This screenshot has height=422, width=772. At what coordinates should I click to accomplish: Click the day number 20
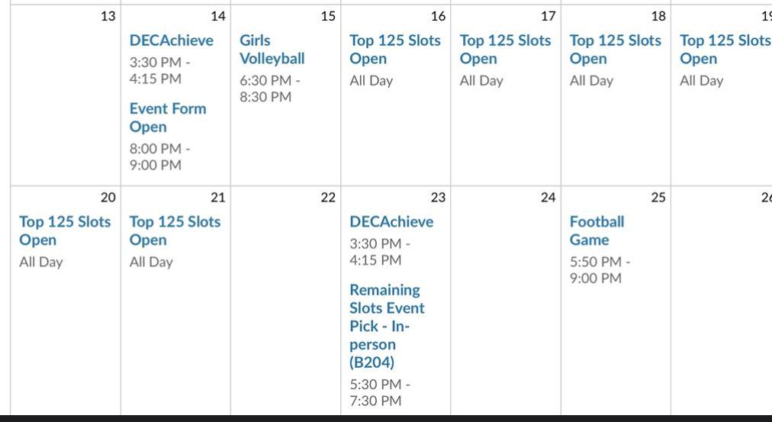(x=108, y=198)
